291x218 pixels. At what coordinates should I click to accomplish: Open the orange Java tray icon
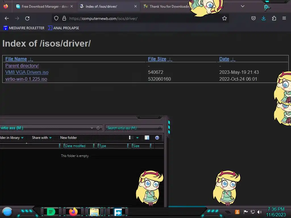click(x=237, y=212)
